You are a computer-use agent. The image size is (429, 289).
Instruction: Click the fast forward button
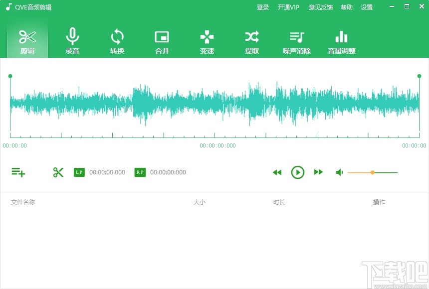pyautogui.click(x=318, y=172)
